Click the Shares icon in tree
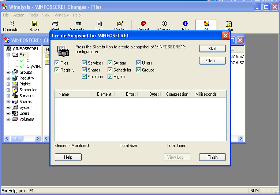This screenshot has width=280, height=195. click(15, 102)
